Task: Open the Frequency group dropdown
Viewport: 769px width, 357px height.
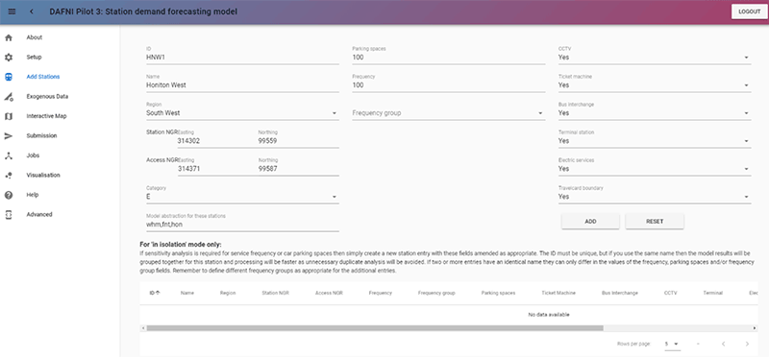Action: [x=448, y=113]
